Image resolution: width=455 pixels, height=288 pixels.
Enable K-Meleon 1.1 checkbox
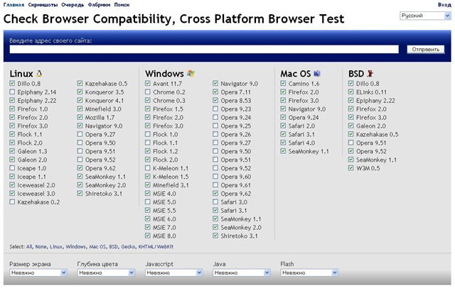pyautogui.click(x=148, y=168)
